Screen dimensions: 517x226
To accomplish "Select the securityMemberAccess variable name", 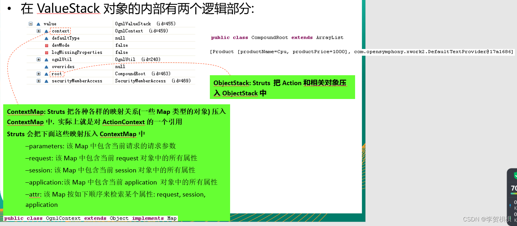I will tap(77, 81).
